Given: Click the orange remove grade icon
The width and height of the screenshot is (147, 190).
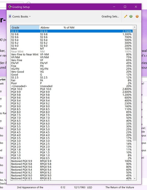Looking at the screenshot, I should coord(137,16).
